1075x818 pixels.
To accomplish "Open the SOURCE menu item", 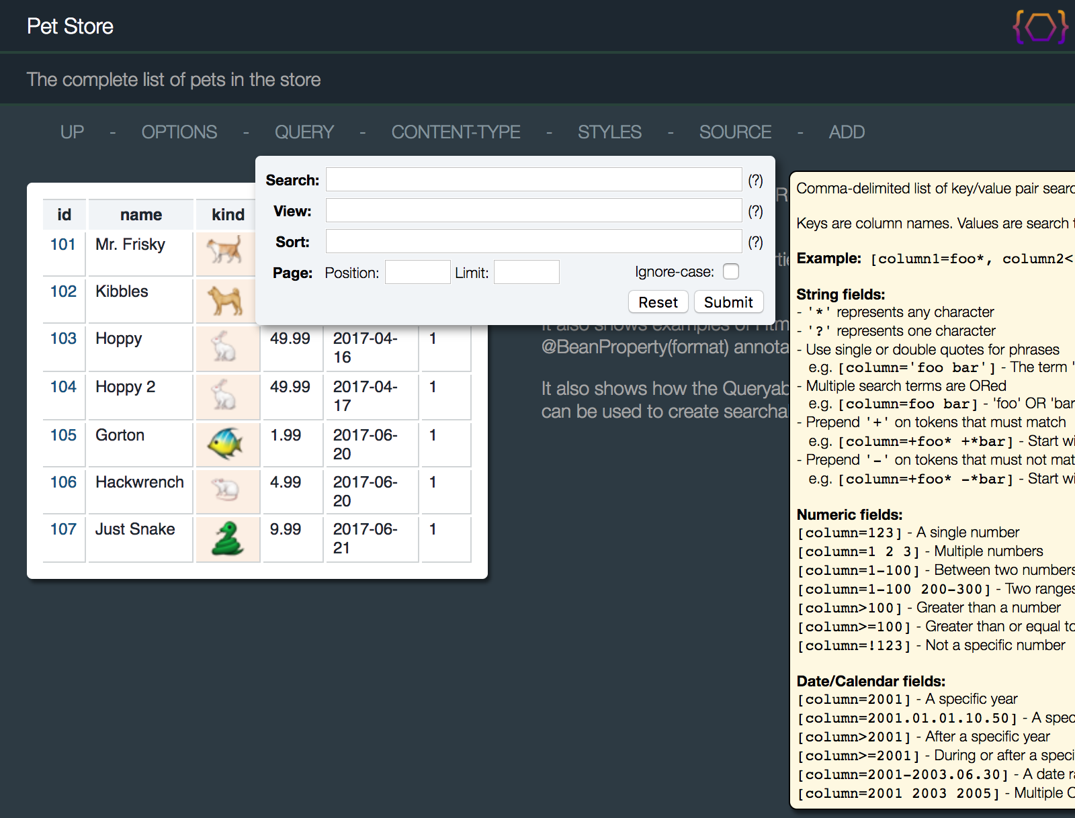I will (x=735, y=132).
